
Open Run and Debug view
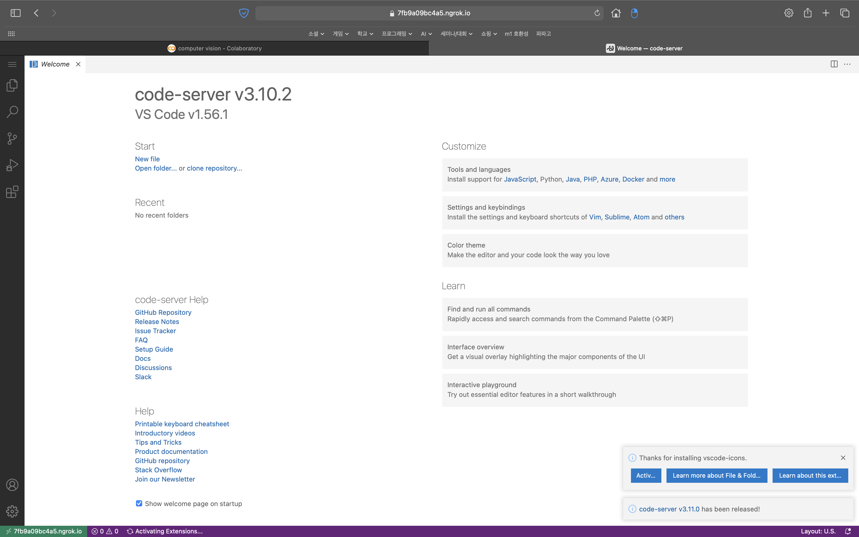[12, 165]
